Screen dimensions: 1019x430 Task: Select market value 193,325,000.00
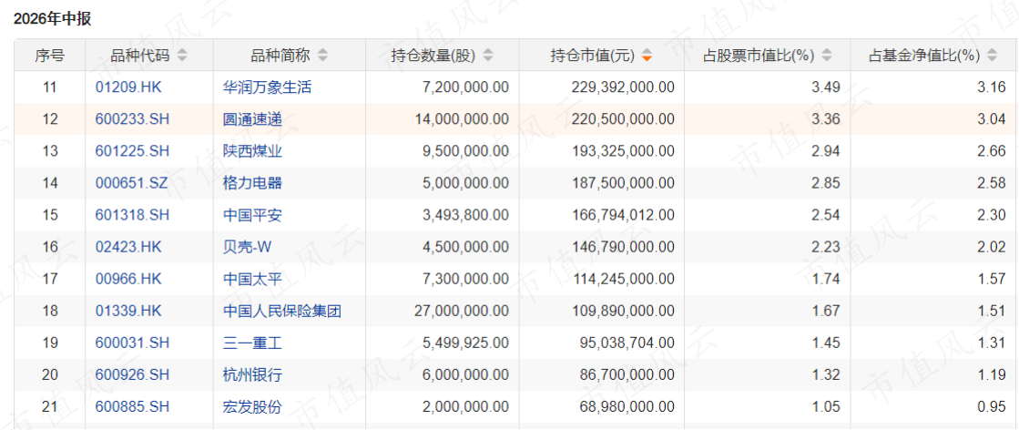point(623,151)
